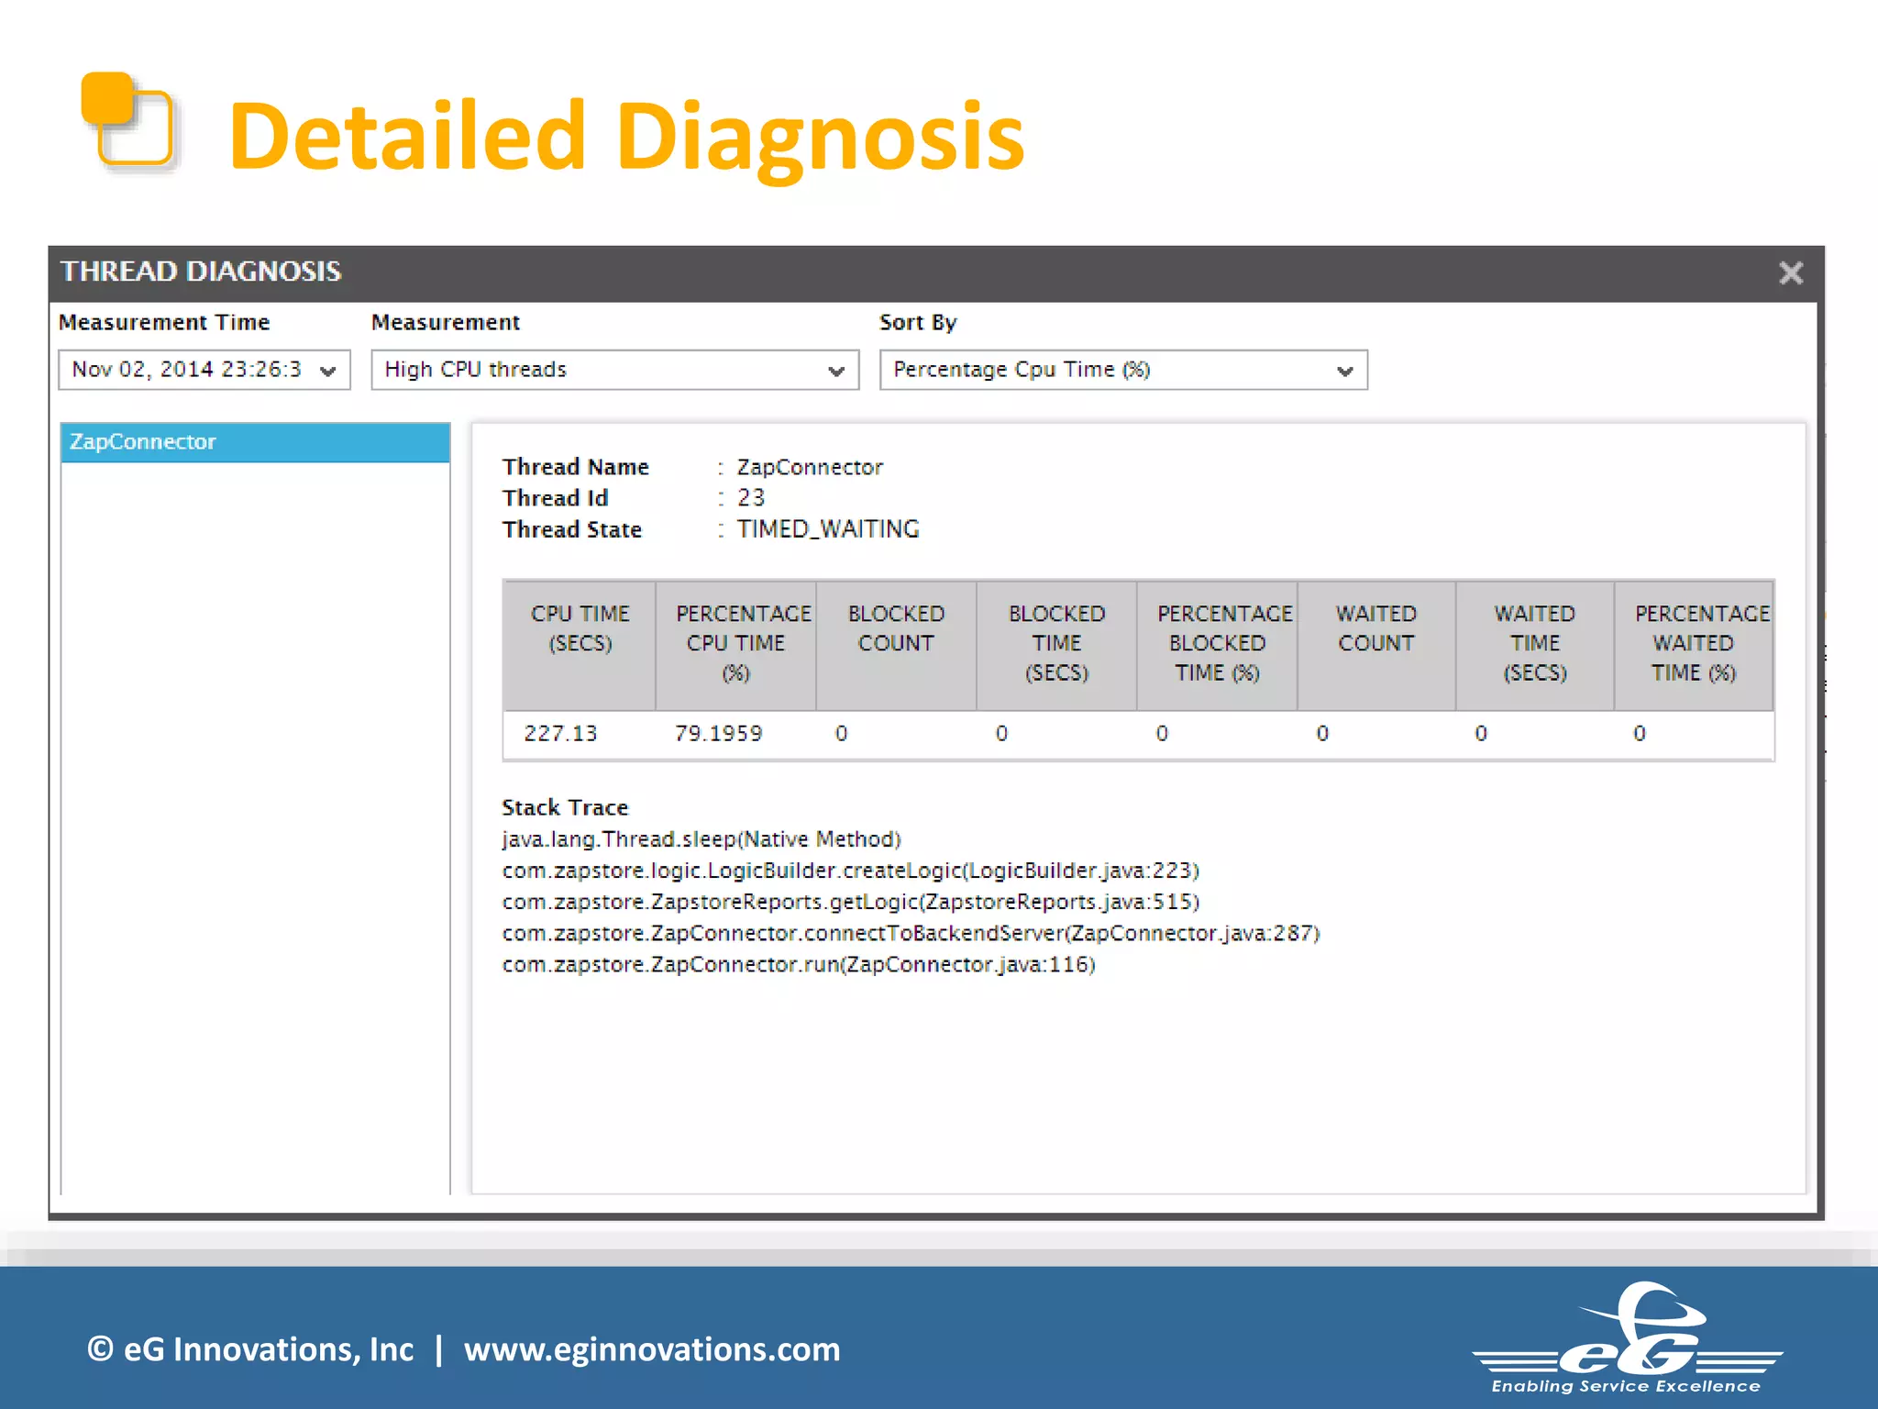Click the connectToBackendServer stack trace line

click(911, 933)
